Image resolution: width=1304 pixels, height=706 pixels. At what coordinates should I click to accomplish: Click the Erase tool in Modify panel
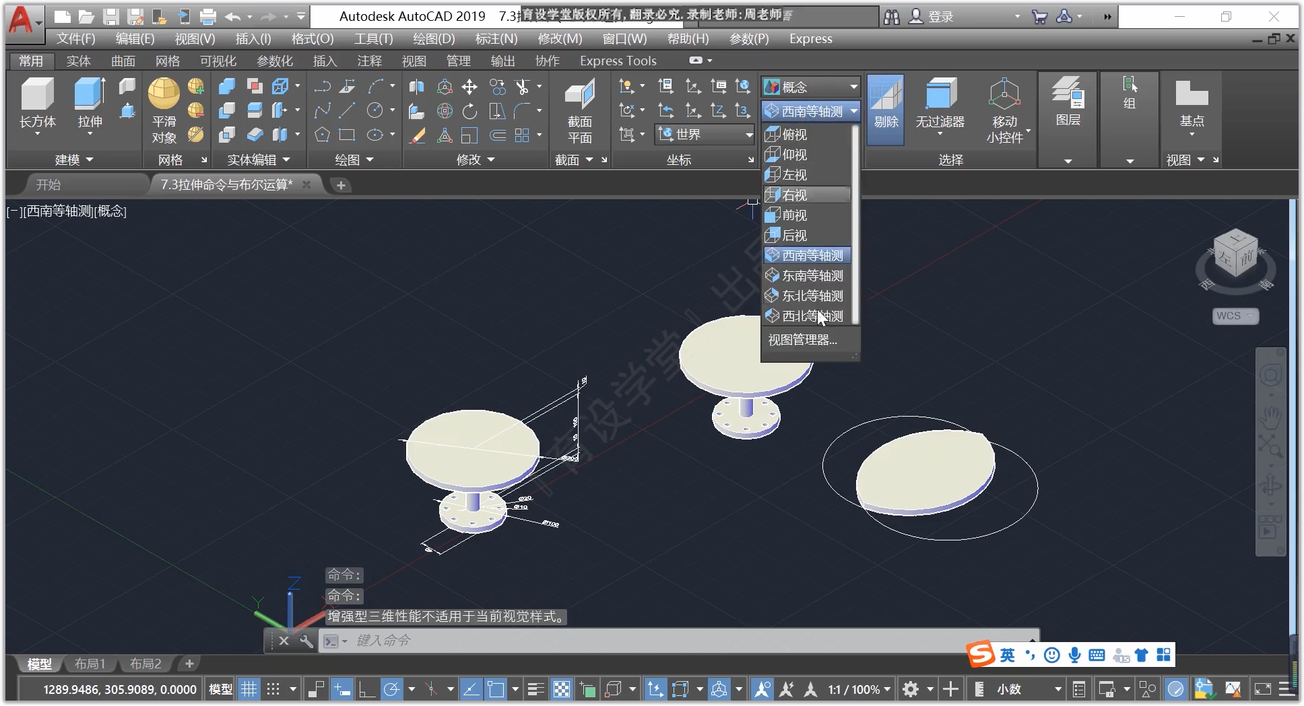tap(418, 135)
